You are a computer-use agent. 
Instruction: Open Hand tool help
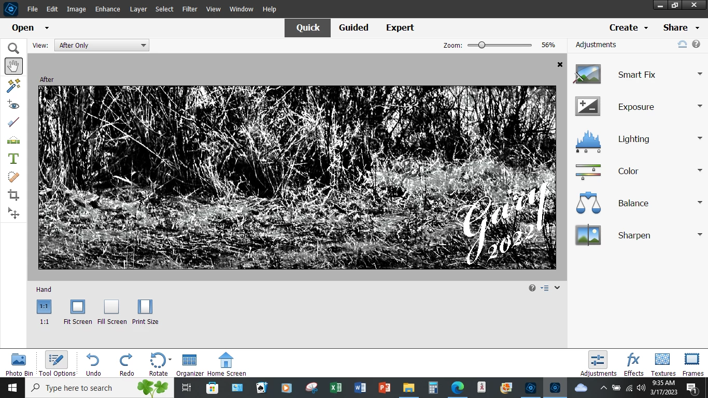tap(532, 288)
